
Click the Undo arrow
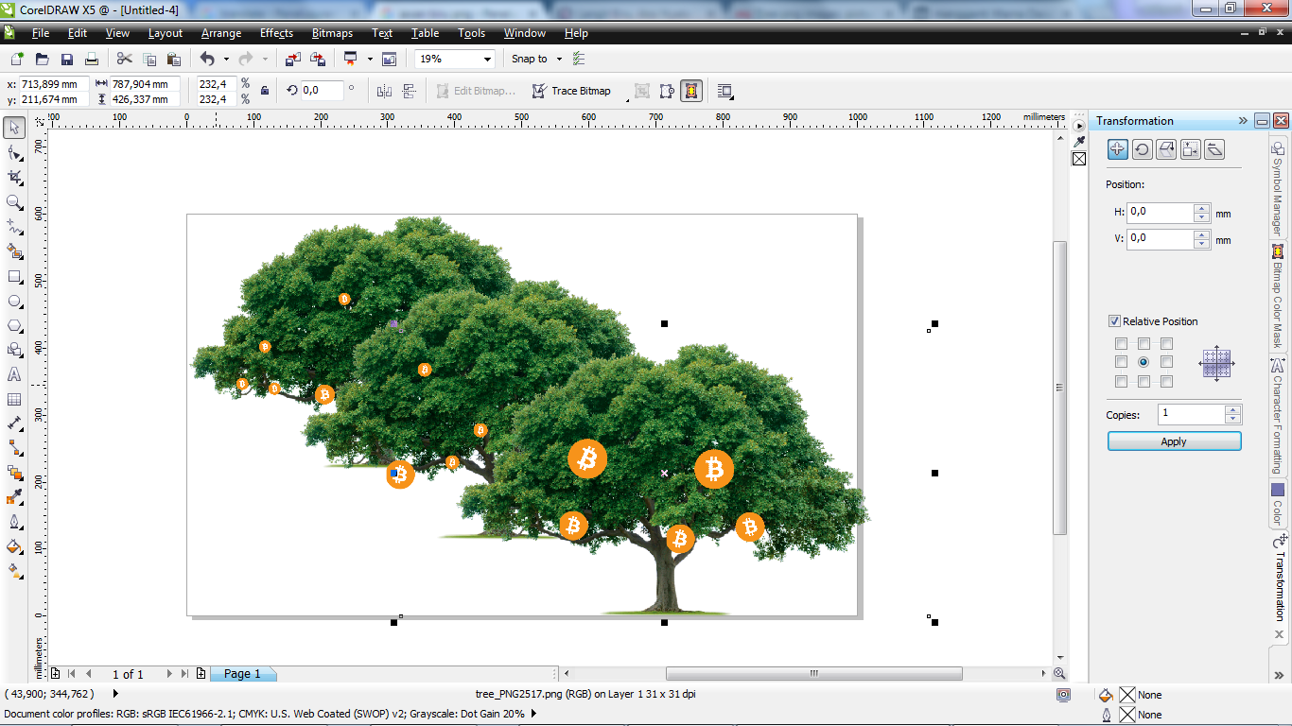[x=207, y=59]
